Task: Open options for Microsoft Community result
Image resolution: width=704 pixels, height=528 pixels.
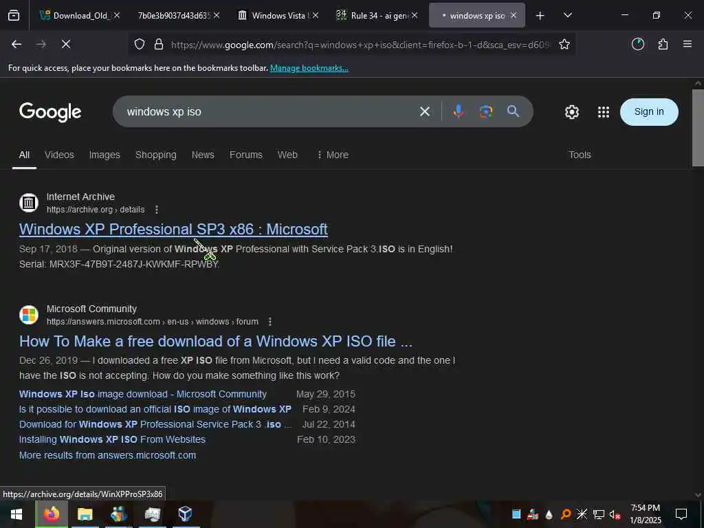Action: pyautogui.click(x=269, y=322)
